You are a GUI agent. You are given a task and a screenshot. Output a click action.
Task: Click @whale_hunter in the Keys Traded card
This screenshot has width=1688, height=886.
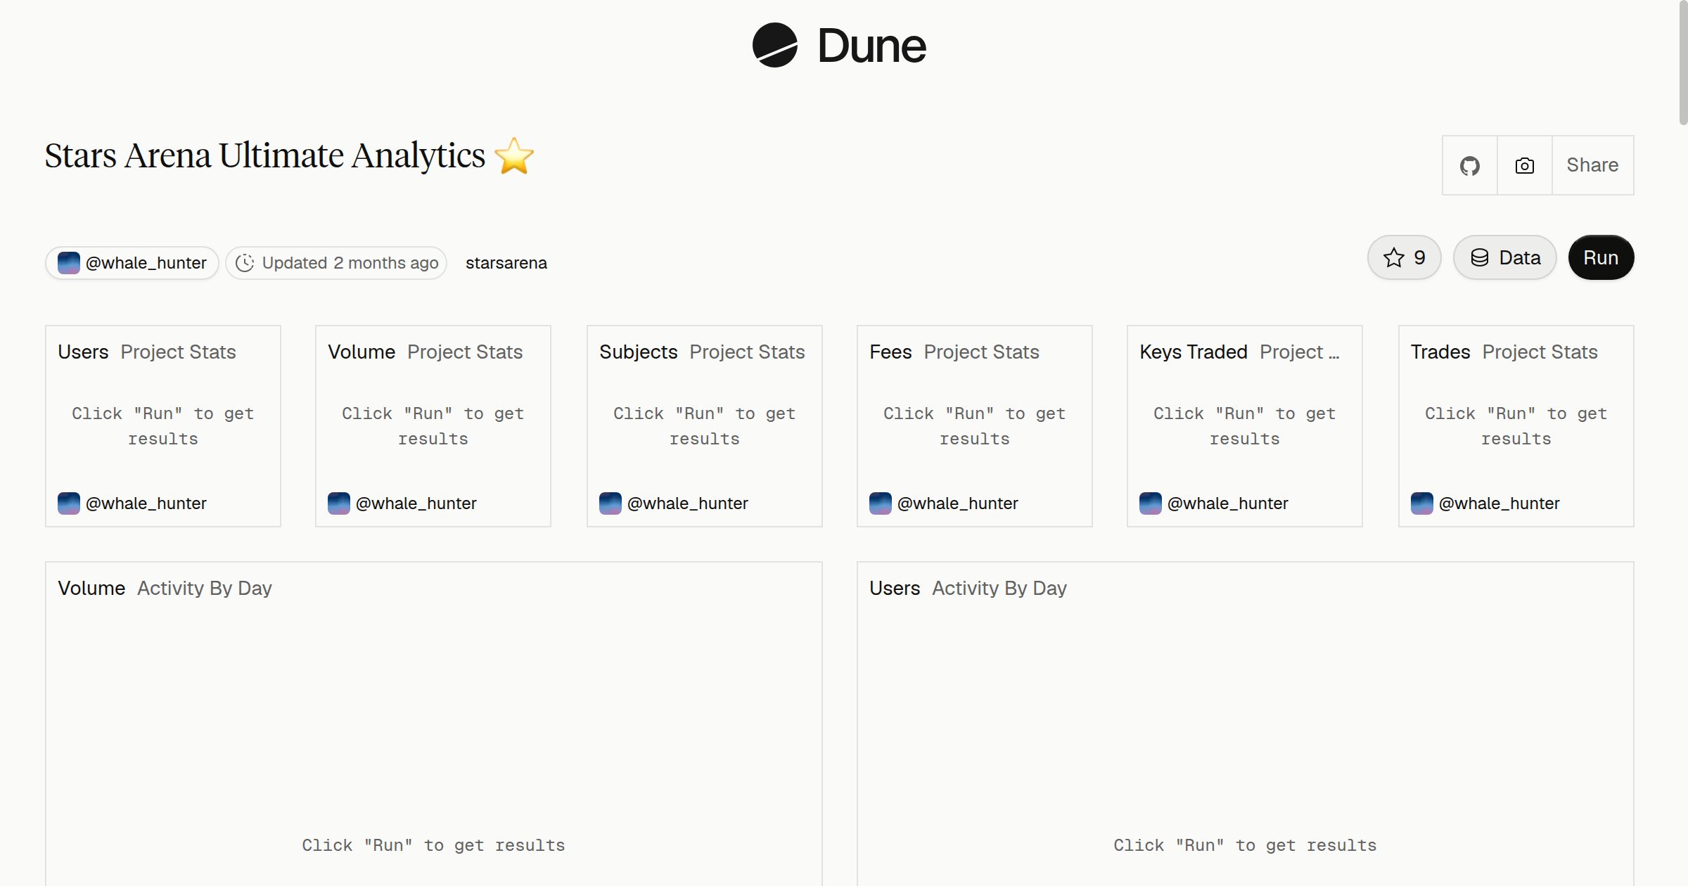(x=1228, y=503)
